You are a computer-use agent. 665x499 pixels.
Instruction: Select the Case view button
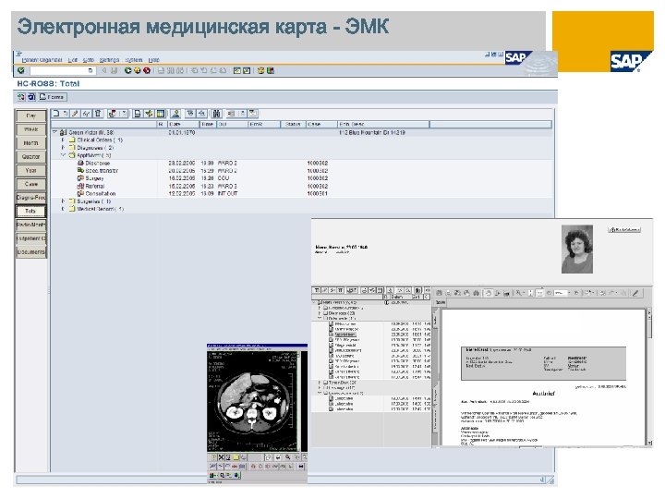tap(31, 184)
